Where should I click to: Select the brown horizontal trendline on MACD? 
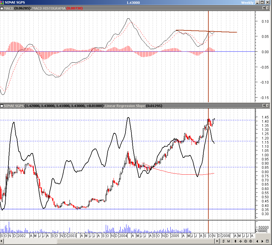206,31
